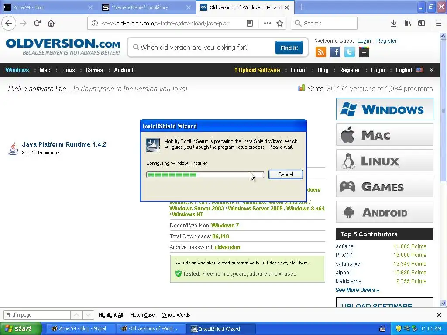The image size is (447, 335).
Task: Open the English language selector
Action: click(x=409, y=70)
